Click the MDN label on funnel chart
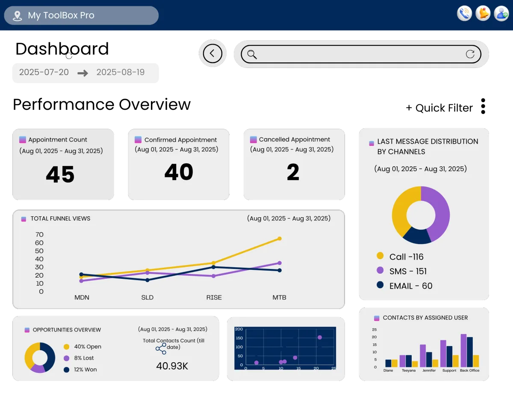This screenshot has width=513, height=393. coord(82,297)
